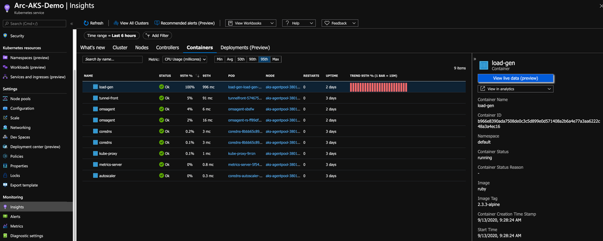The height and width of the screenshot is (241, 603).
Task: Click the tunnel-front container icon
Action: click(x=95, y=98)
